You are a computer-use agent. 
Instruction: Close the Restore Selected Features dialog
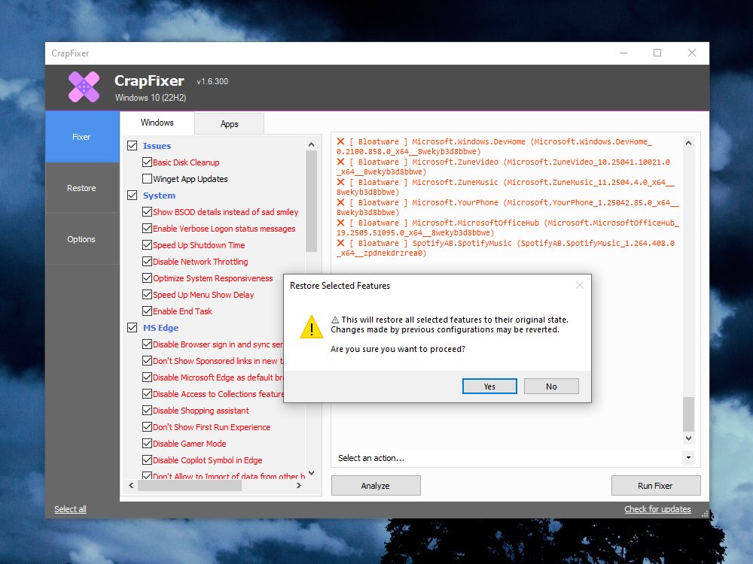(x=580, y=285)
